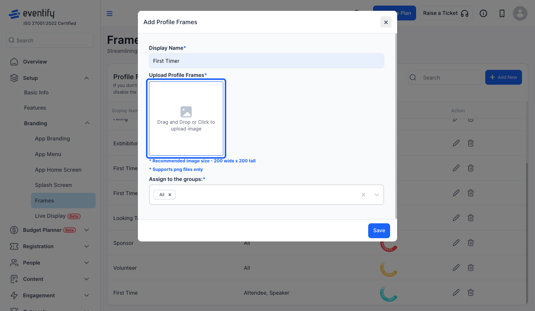Delete the Sponsor frame
The image size is (535, 311).
[x=471, y=243]
